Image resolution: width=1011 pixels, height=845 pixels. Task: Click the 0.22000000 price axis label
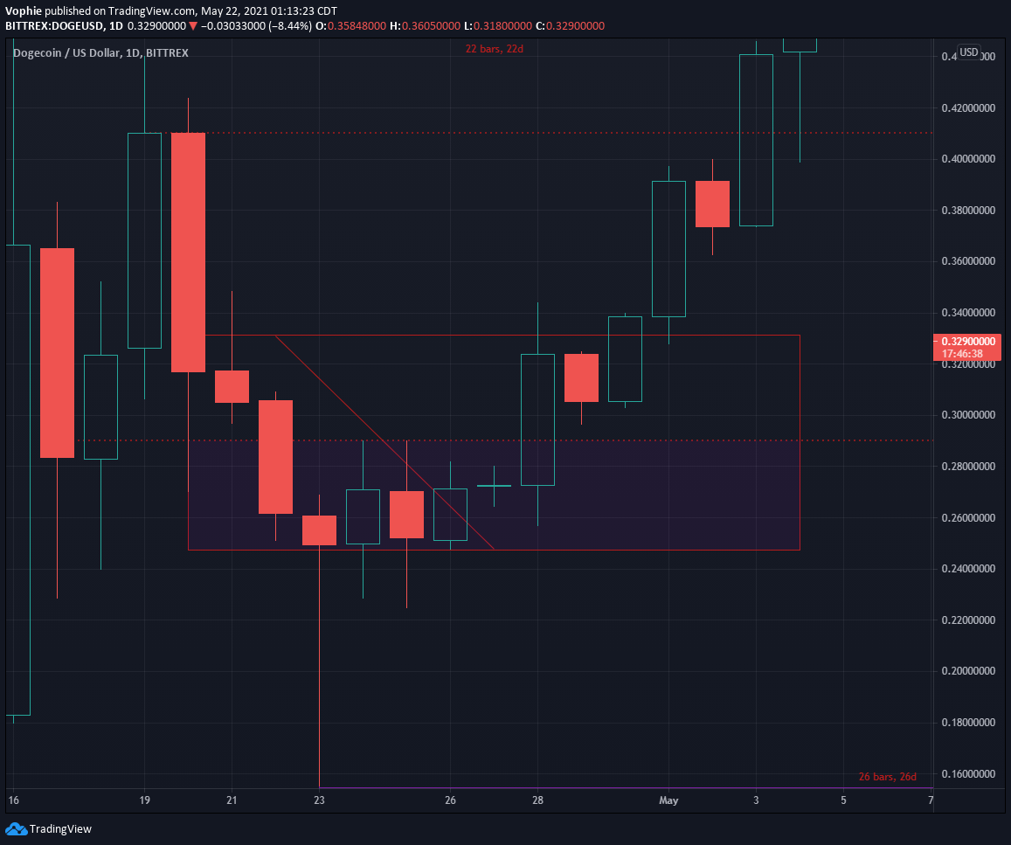(x=968, y=620)
